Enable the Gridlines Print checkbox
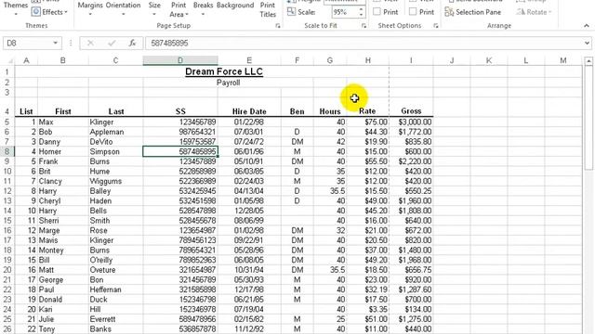Viewport: 595px width, 334px height. pyautogui.click(x=377, y=12)
